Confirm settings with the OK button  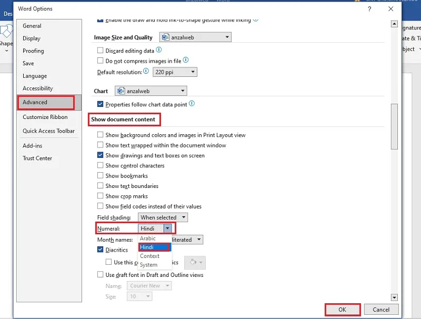point(343,310)
